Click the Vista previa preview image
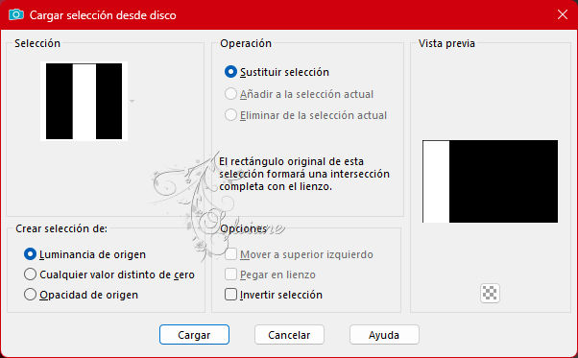 (491, 181)
